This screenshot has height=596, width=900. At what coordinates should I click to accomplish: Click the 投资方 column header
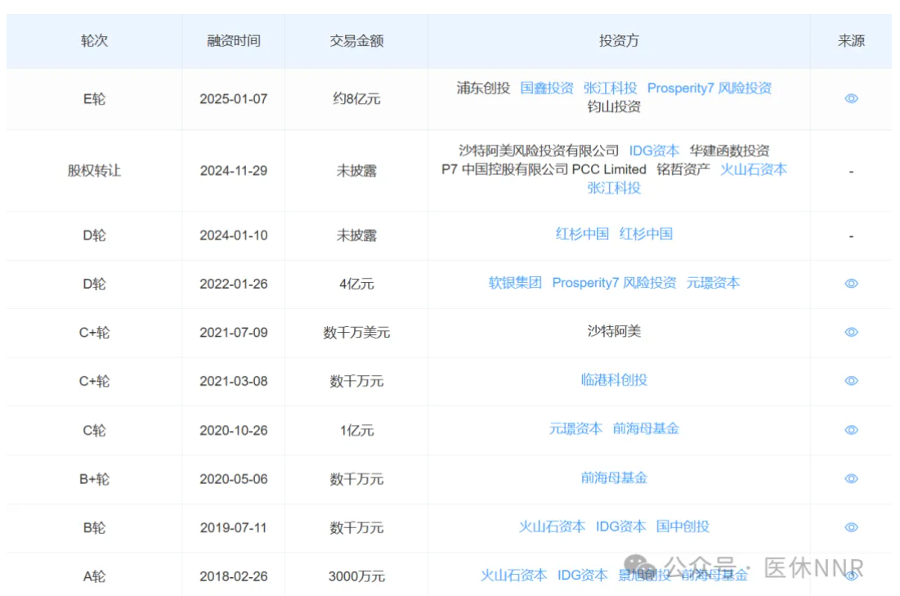(x=619, y=41)
